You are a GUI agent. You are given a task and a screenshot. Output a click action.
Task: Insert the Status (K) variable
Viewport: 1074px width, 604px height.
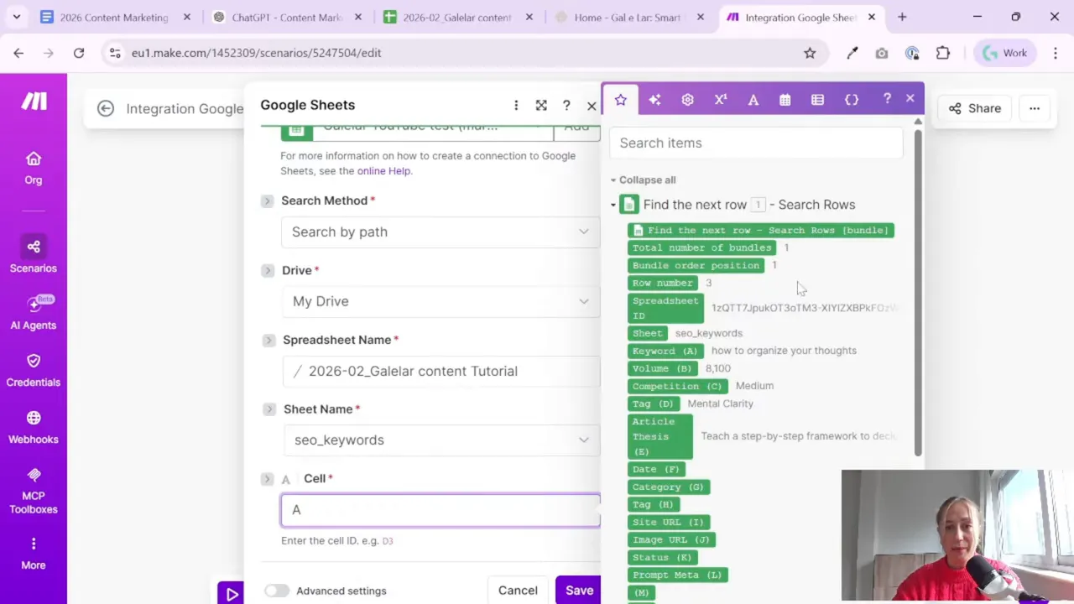click(662, 557)
